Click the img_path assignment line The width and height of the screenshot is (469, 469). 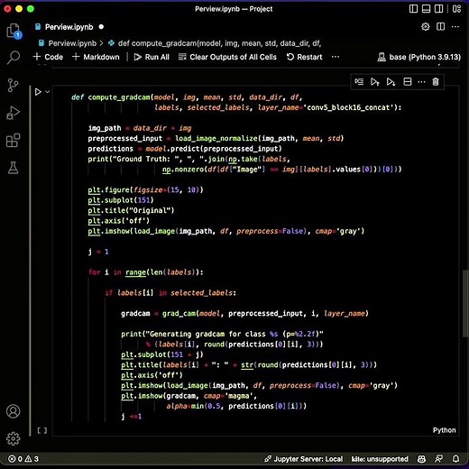coord(140,128)
